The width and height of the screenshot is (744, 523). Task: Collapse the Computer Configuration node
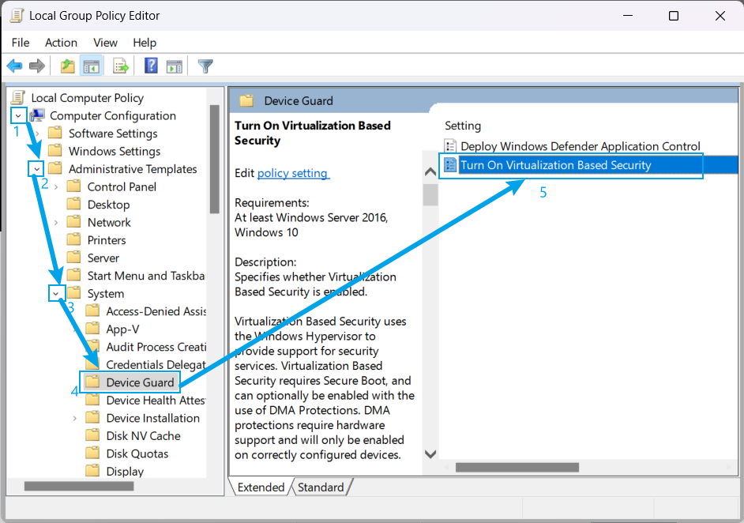click(18, 116)
